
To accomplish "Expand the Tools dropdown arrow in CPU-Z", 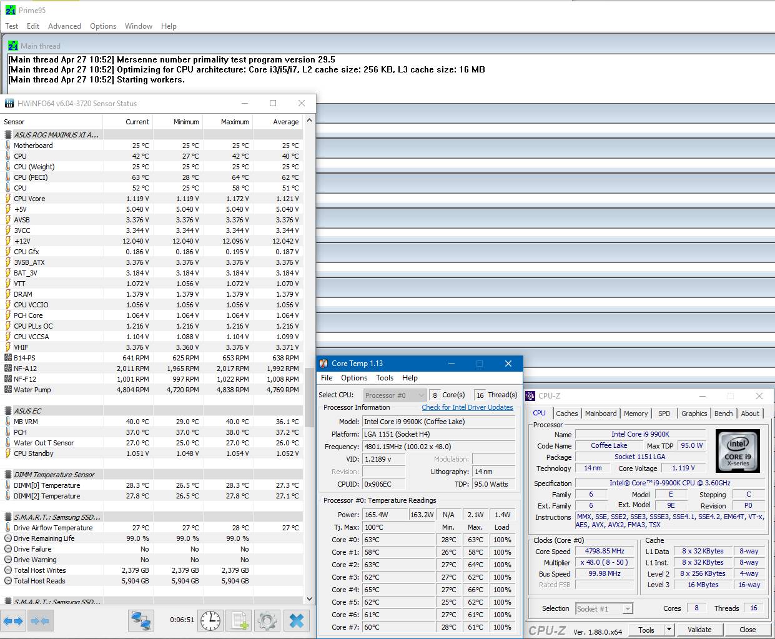I will pos(669,630).
